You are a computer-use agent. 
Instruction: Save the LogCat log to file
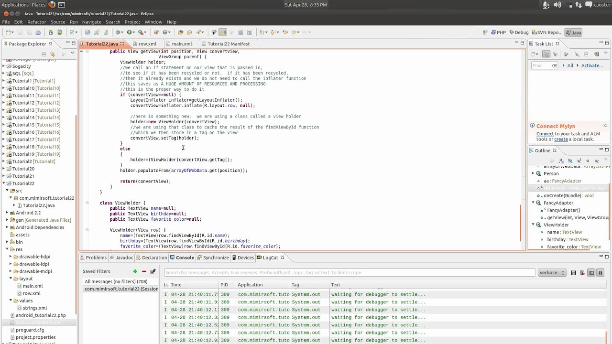[573, 273]
